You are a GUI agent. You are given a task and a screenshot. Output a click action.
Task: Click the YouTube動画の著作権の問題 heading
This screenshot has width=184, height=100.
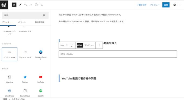[x=79, y=78]
